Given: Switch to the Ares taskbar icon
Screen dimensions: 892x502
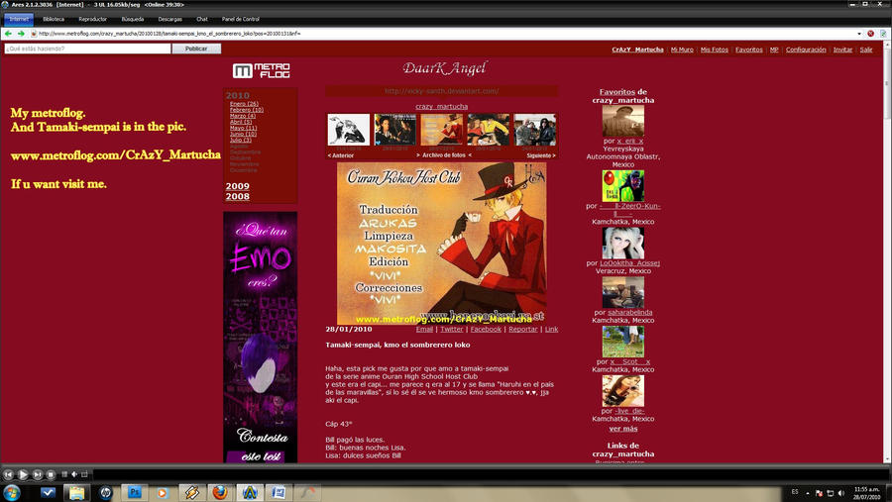Looking at the screenshot, I should point(249,492).
